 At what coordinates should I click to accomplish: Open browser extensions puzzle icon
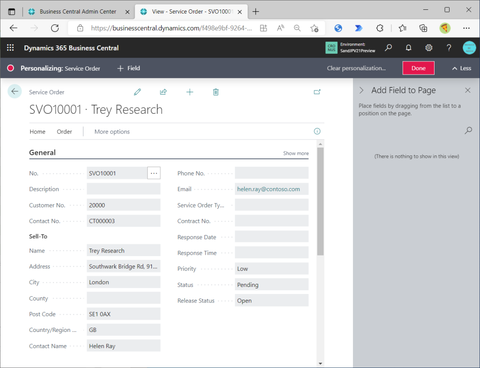point(380,28)
